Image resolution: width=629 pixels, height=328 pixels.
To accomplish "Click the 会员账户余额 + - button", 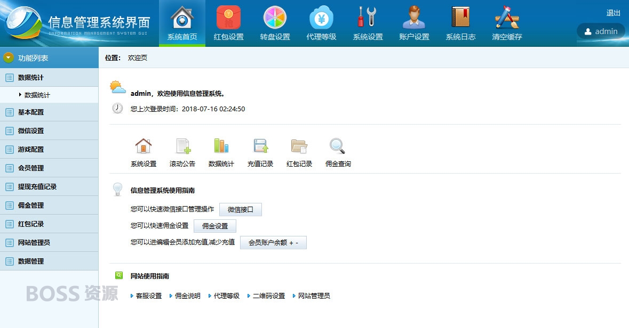I will coord(273,243).
